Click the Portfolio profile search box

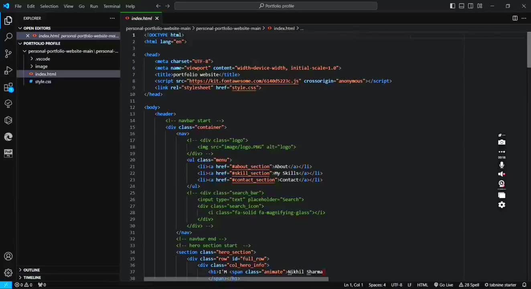[x=276, y=6]
